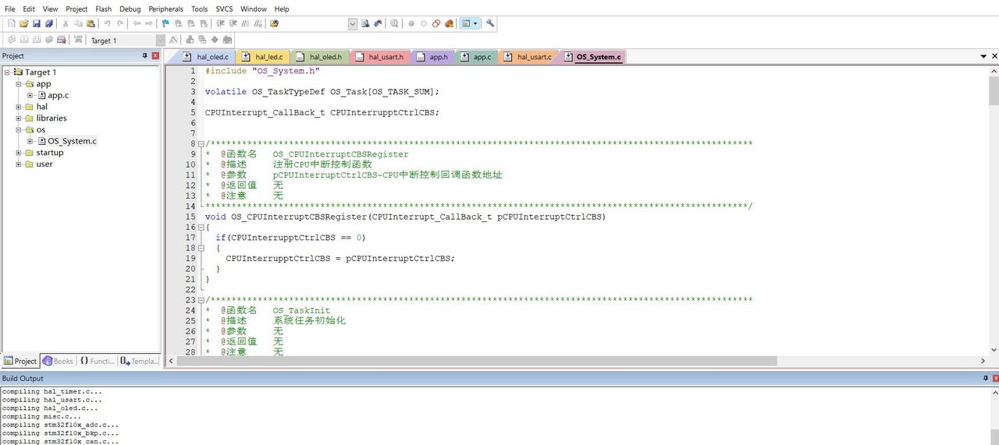Pin the Build Output panel
This screenshot has width=999, height=445.
[x=985, y=378]
